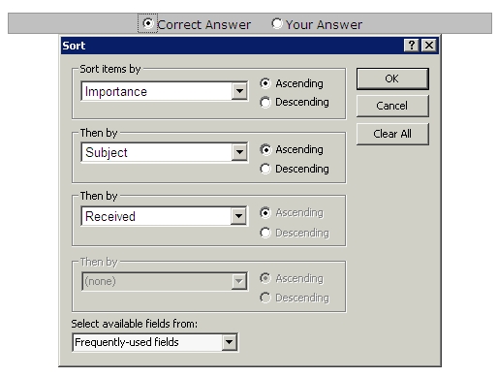
Task: Select Ascending for the Received field
Action: coord(265,213)
